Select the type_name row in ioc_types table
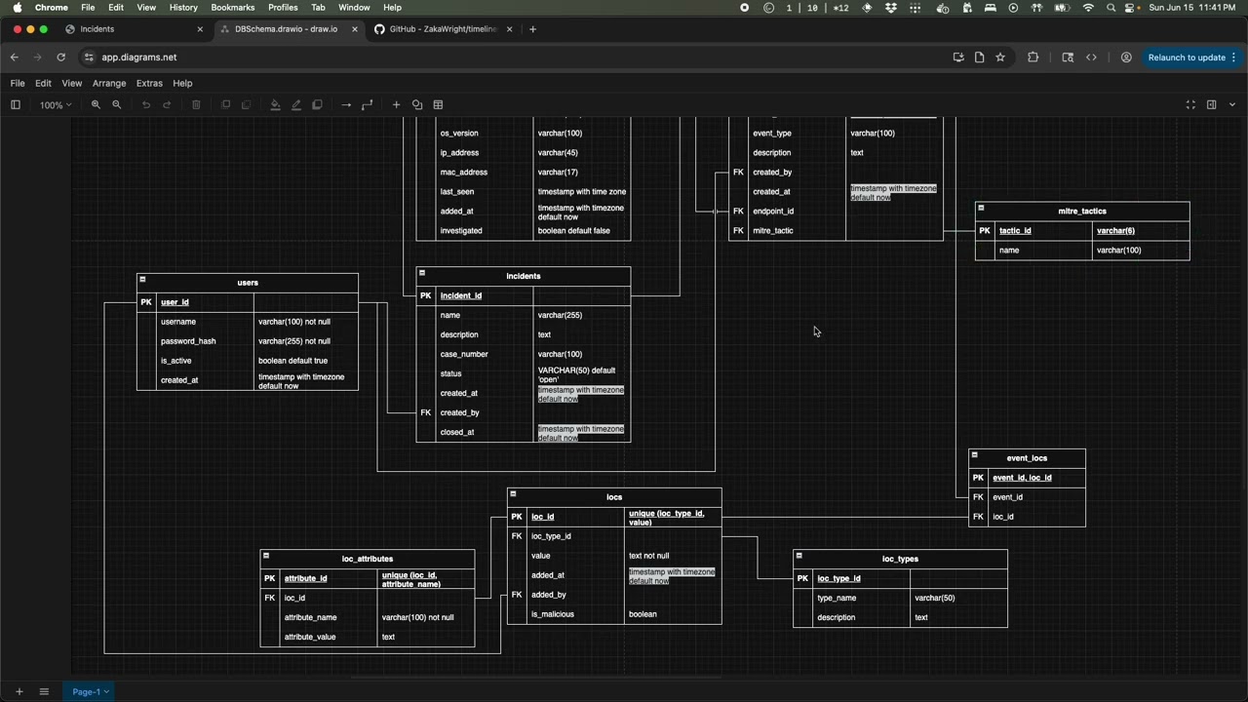 click(x=900, y=598)
